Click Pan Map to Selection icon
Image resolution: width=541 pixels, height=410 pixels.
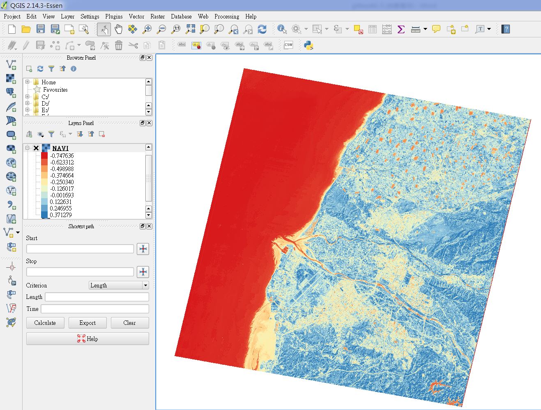click(x=132, y=29)
